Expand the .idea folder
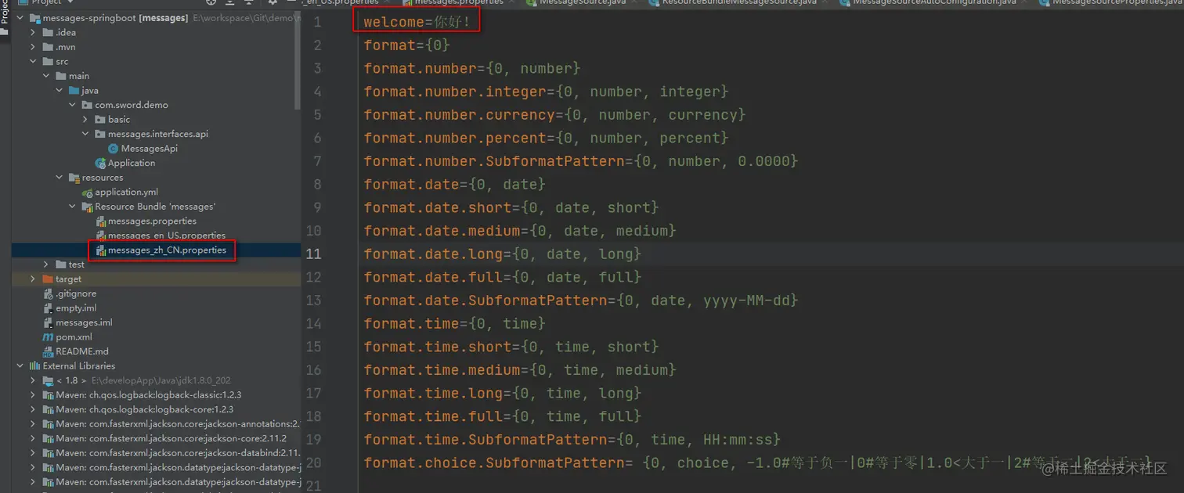Image resolution: width=1184 pixels, height=493 pixels. (33, 32)
